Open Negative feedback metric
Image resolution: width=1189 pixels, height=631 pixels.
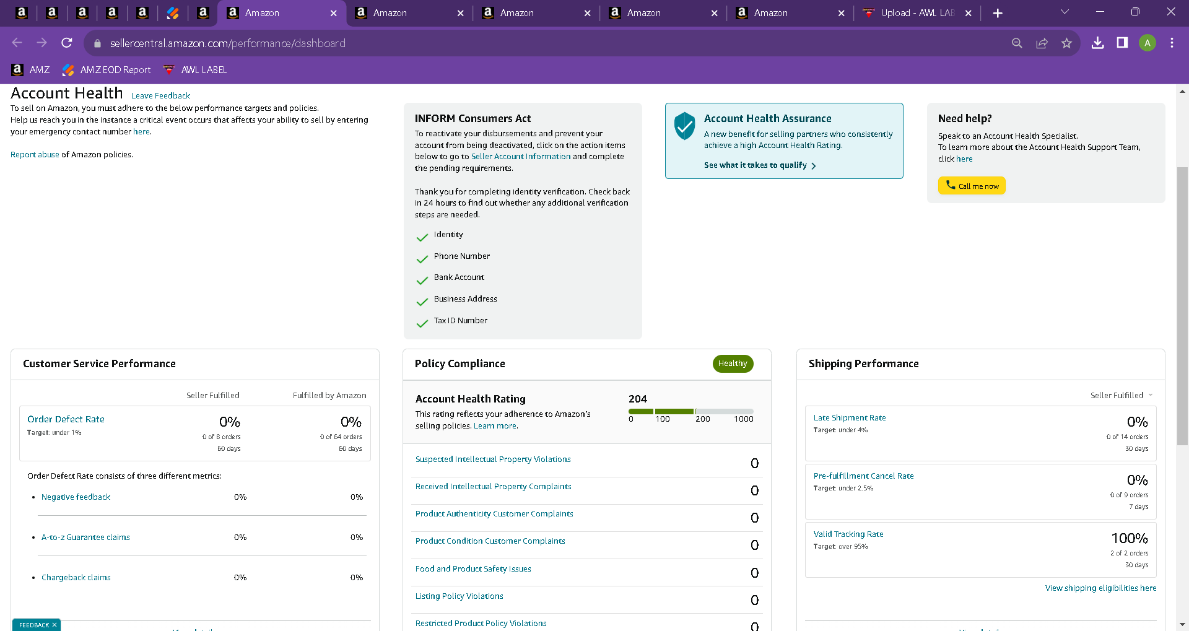(x=76, y=497)
